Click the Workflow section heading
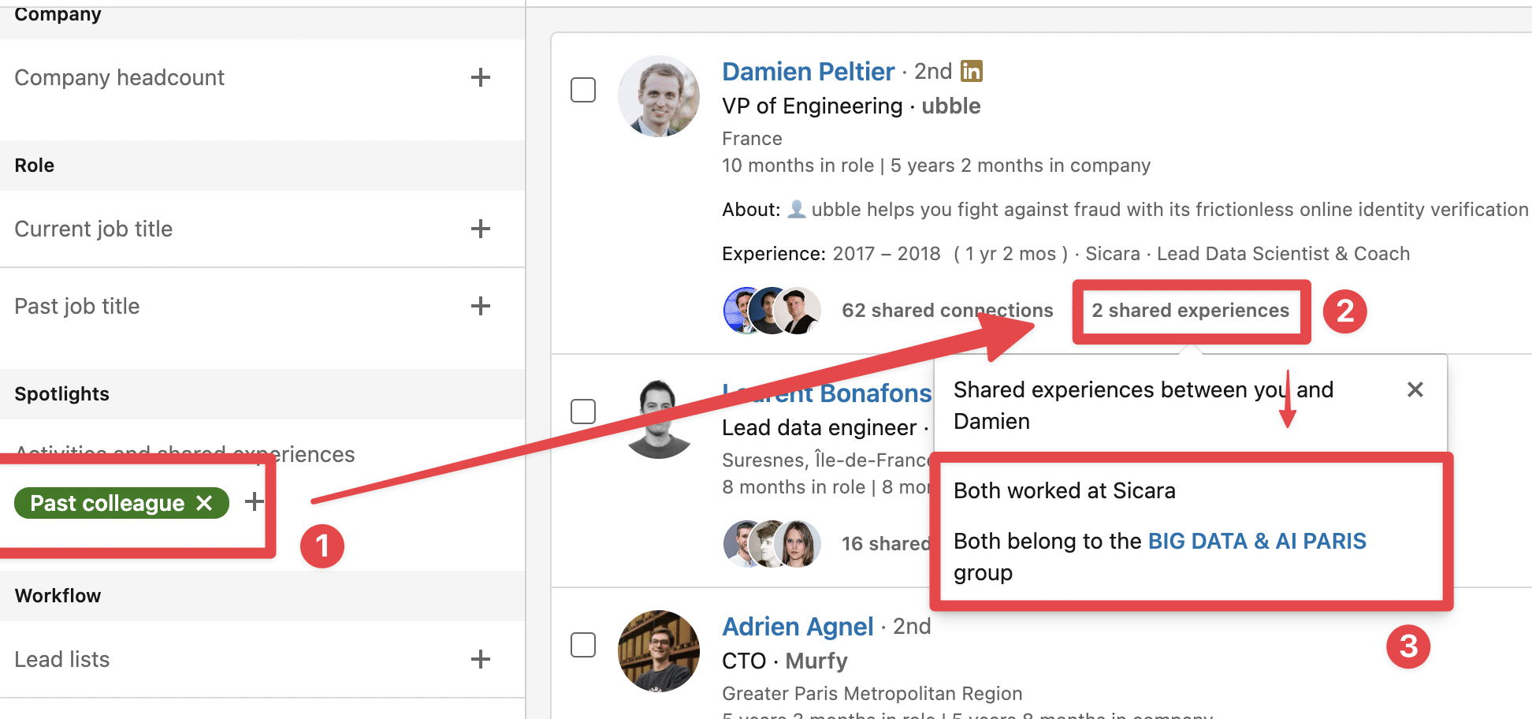Viewport: 1532px width, 719px height. (x=58, y=596)
